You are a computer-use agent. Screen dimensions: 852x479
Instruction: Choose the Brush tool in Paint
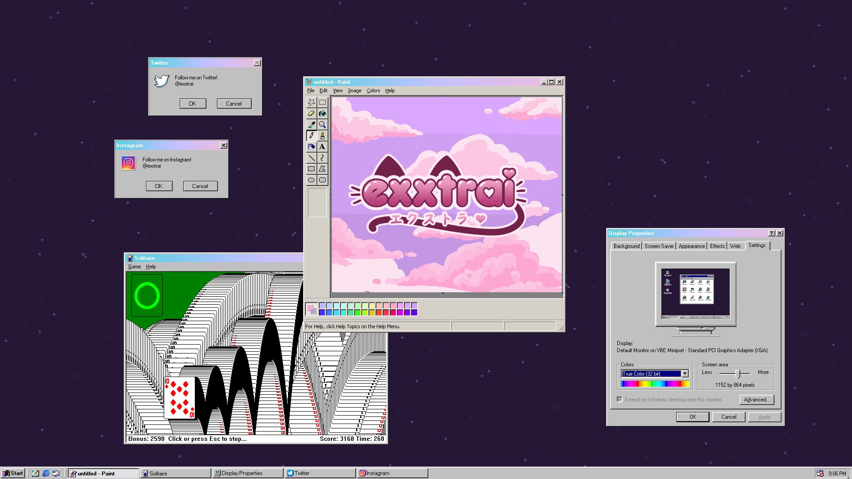tap(323, 136)
